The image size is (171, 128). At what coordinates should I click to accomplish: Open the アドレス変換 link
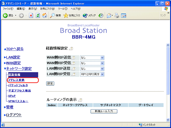pyautogui.click(x=16, y=80)
